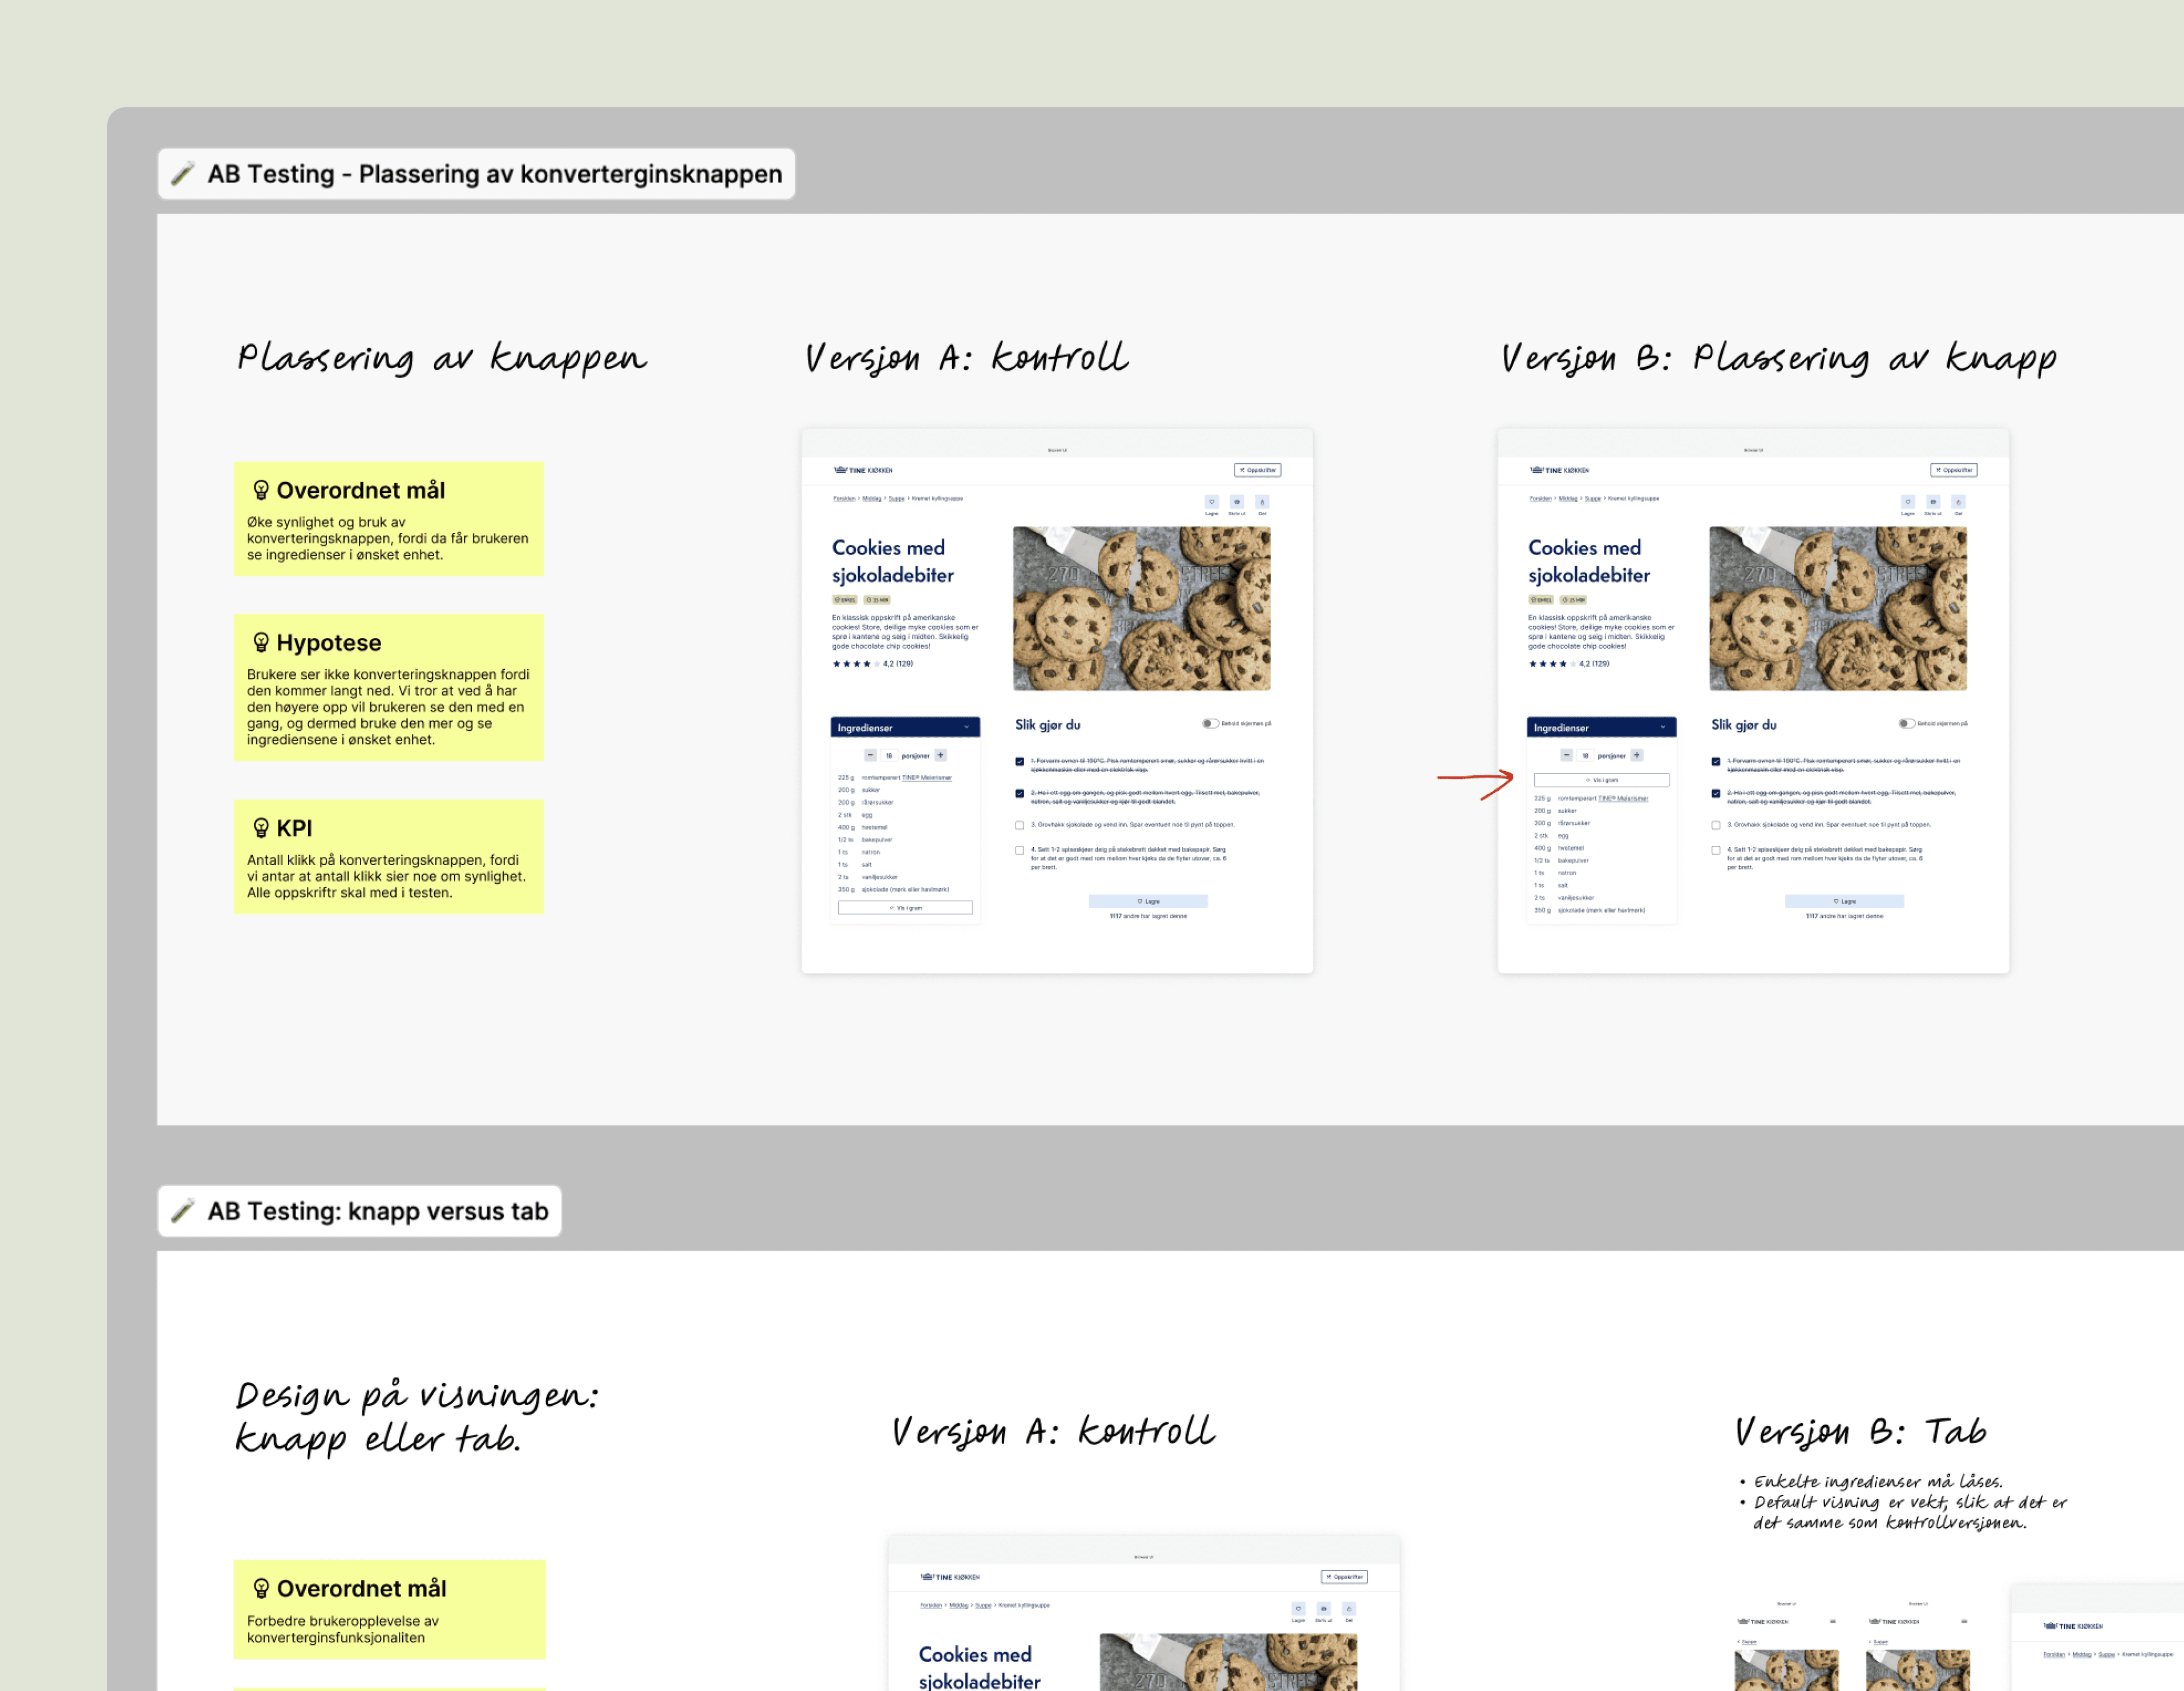
Task: Uncheck step 1 checkbox in placement Version A
Action: (1020, 762)
